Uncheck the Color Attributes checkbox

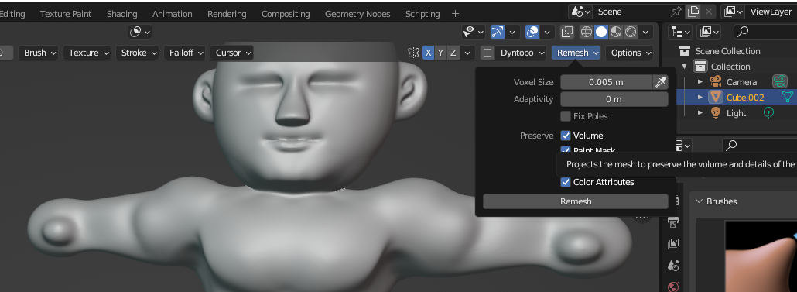click(565, 182)
